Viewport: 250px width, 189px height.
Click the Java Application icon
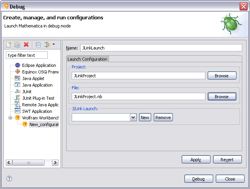(17, 85)
